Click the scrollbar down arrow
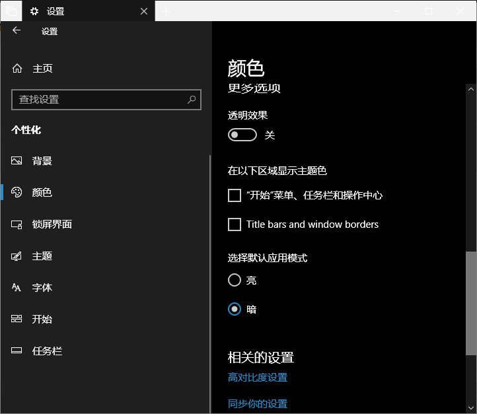The width and height of the screenshot is (477, 414). [470, 408]
